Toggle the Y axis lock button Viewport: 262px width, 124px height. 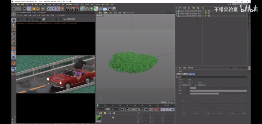(x=53, y=8)
